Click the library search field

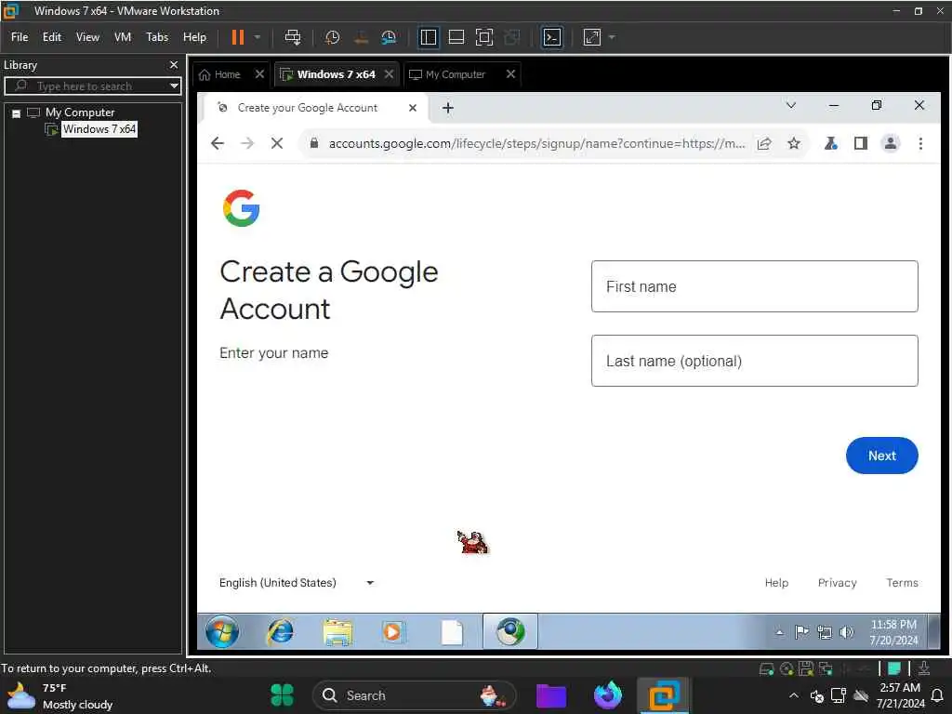91,86
